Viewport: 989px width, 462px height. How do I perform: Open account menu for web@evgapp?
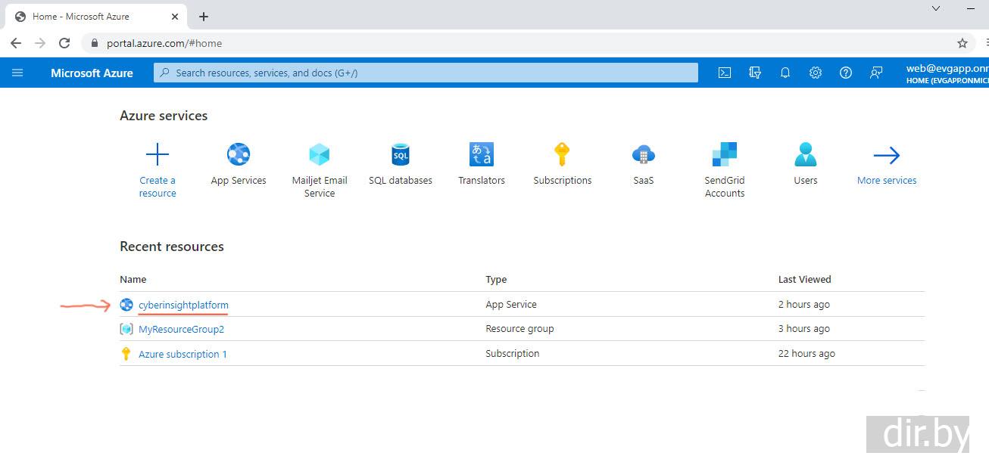click(x=947, y=73)
